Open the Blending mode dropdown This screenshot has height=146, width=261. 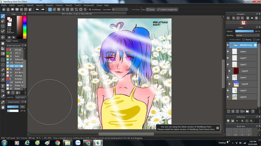pyautogui.click(x=247, y=35)
